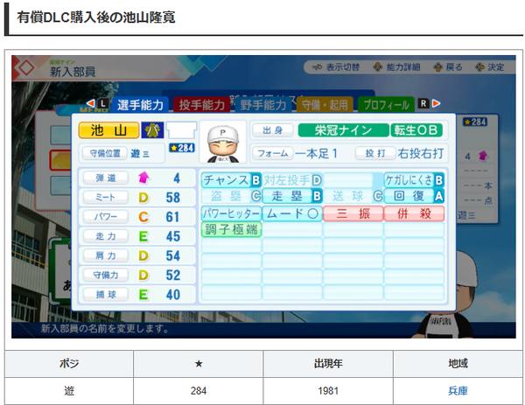Open the 野手能力 tab

pyautogui.click(x=263, y=104)
